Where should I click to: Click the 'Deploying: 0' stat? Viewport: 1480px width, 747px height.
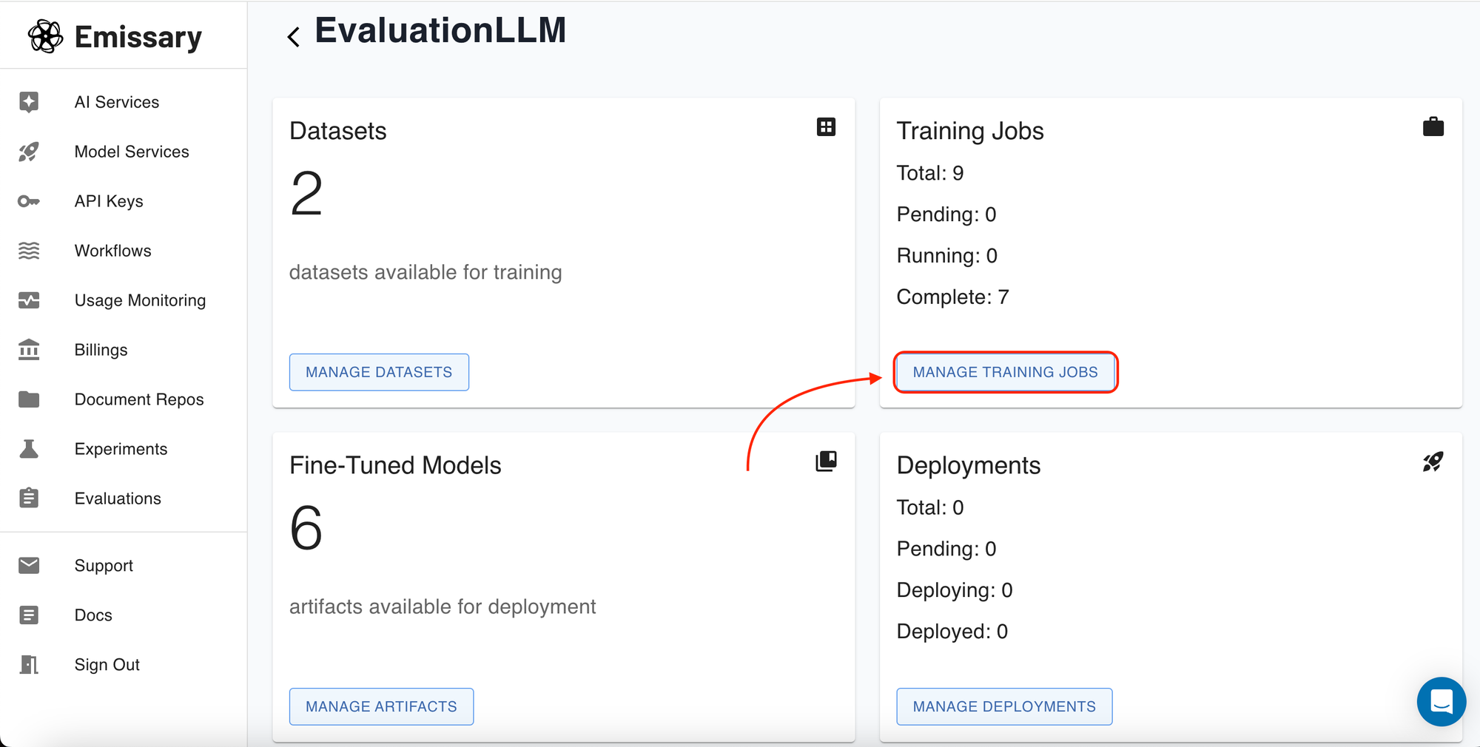[x=955, y=590]
